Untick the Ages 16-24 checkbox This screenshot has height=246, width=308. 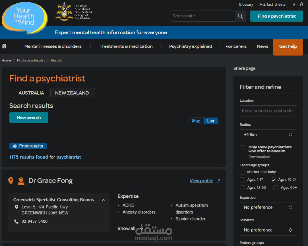tap(273, 180)
